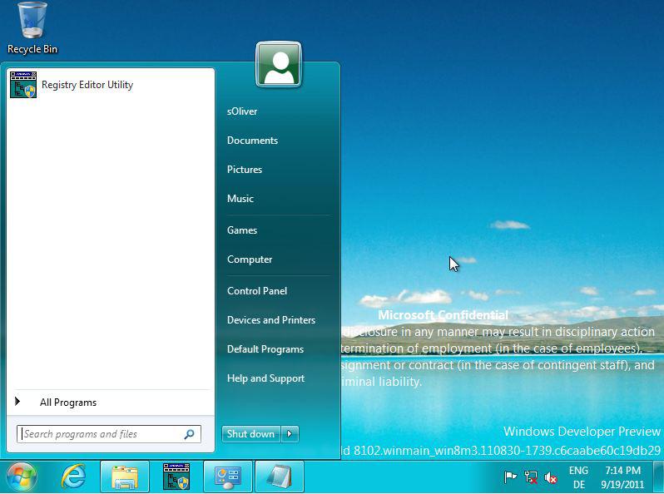Click the muted volume tray icon
664x494 pixels.
click(x=551, y=477)
